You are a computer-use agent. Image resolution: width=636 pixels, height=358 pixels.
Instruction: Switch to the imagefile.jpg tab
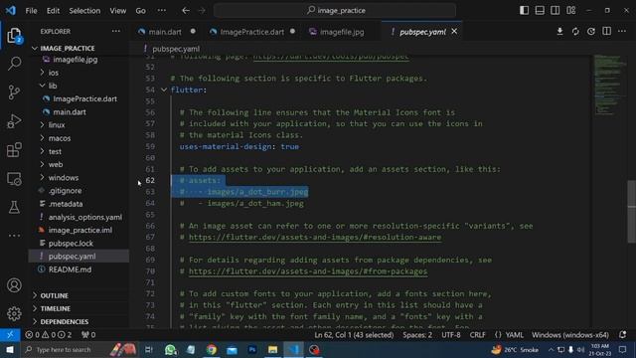[x=342, y=32]
